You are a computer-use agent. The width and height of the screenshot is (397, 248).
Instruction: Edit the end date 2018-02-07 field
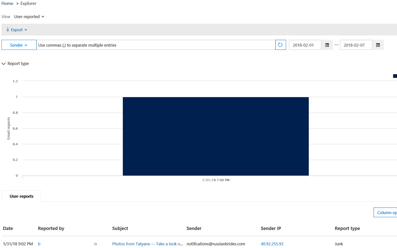[356, 45]
